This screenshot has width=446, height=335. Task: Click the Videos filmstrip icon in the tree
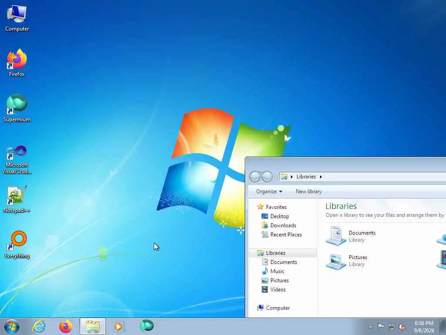pos(265,290)
